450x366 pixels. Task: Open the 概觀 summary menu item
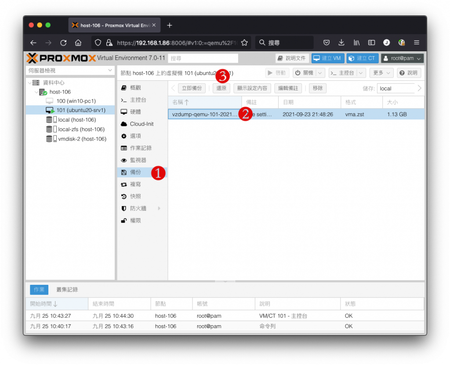(x=142, y=88)
